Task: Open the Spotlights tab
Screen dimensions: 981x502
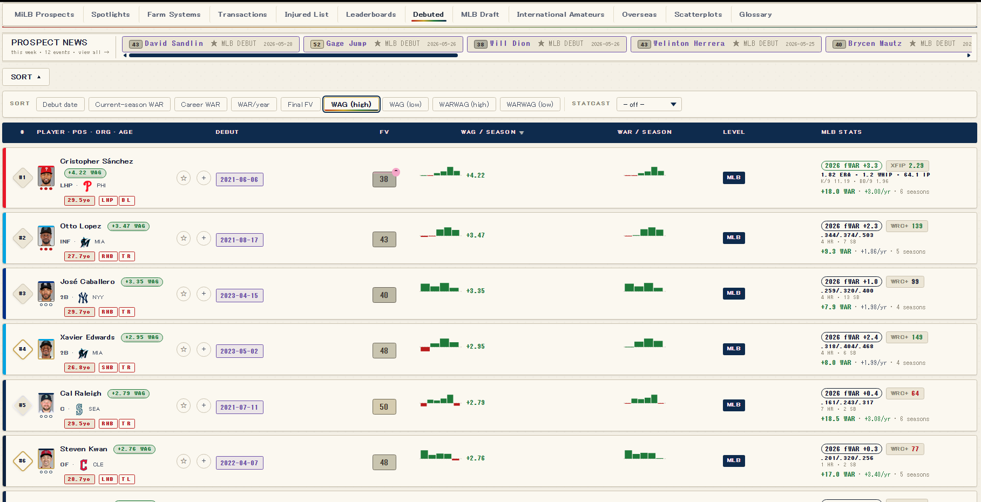Action: (x=111, y=15)
